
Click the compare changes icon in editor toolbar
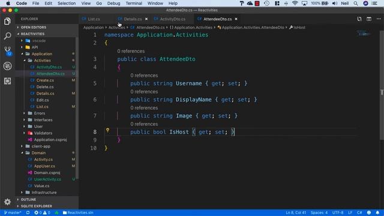pyautogui.click(x=359, y=19)
